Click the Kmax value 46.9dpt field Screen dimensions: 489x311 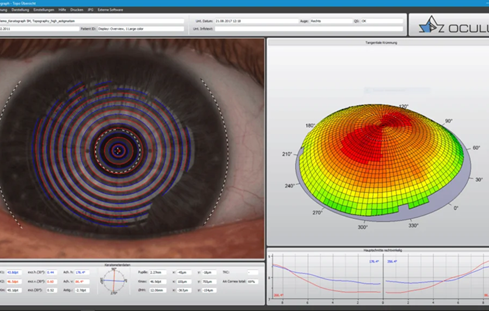pos(157,281)
